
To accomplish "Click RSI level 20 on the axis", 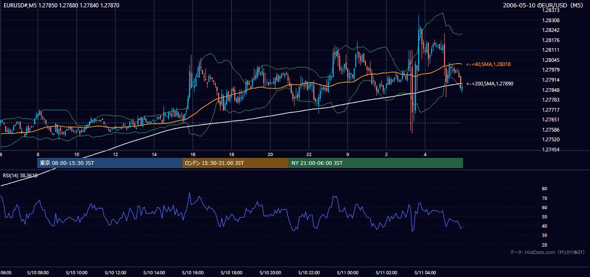I will coord(544,245).
